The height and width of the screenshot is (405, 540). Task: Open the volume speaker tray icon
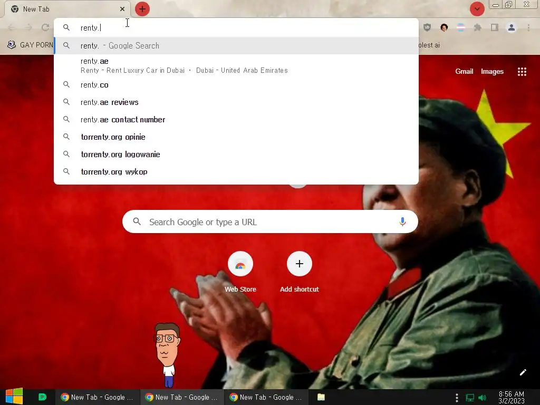tap(482, 398)
